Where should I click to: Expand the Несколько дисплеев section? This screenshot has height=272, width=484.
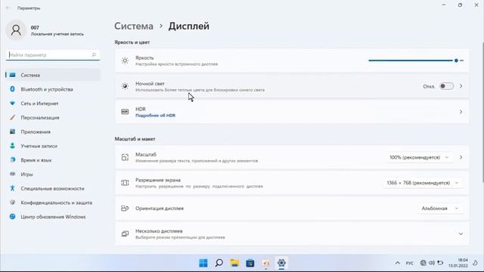[x=461, y=233]
